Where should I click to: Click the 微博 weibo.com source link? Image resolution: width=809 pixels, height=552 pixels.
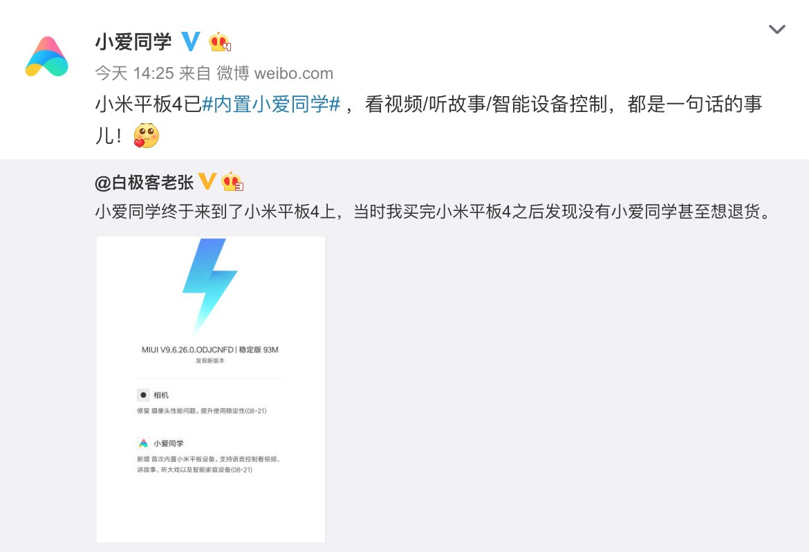pos(275,73)
